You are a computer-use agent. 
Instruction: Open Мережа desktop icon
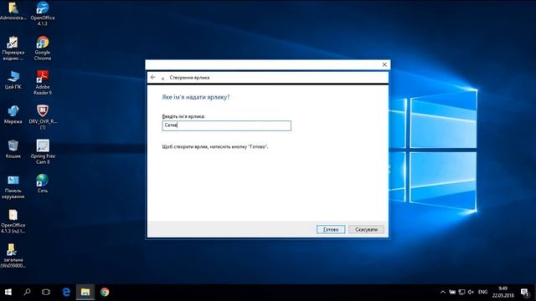point(13,115)
